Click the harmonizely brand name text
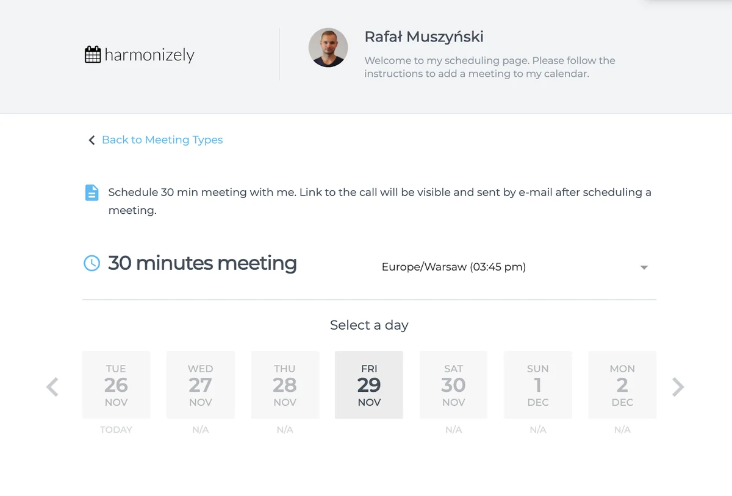The image size is (732, 496). click(x=149, y=55)
